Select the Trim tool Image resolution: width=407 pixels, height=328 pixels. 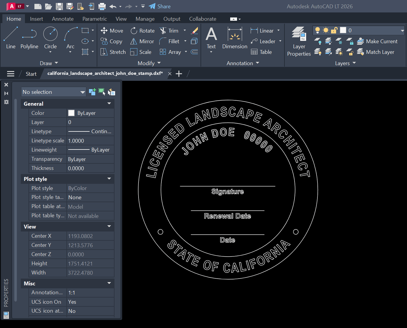pos(169,31)
